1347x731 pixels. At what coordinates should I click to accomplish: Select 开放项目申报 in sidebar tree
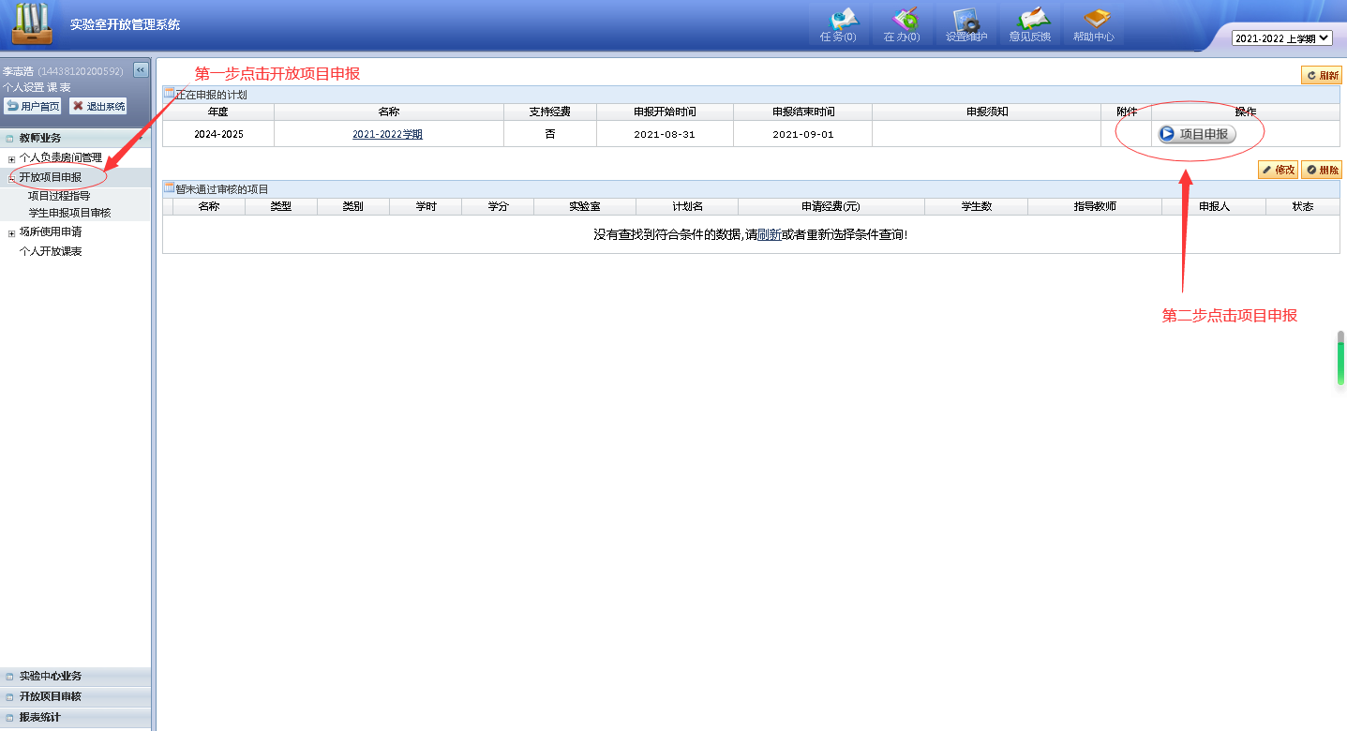pos(51,177)
